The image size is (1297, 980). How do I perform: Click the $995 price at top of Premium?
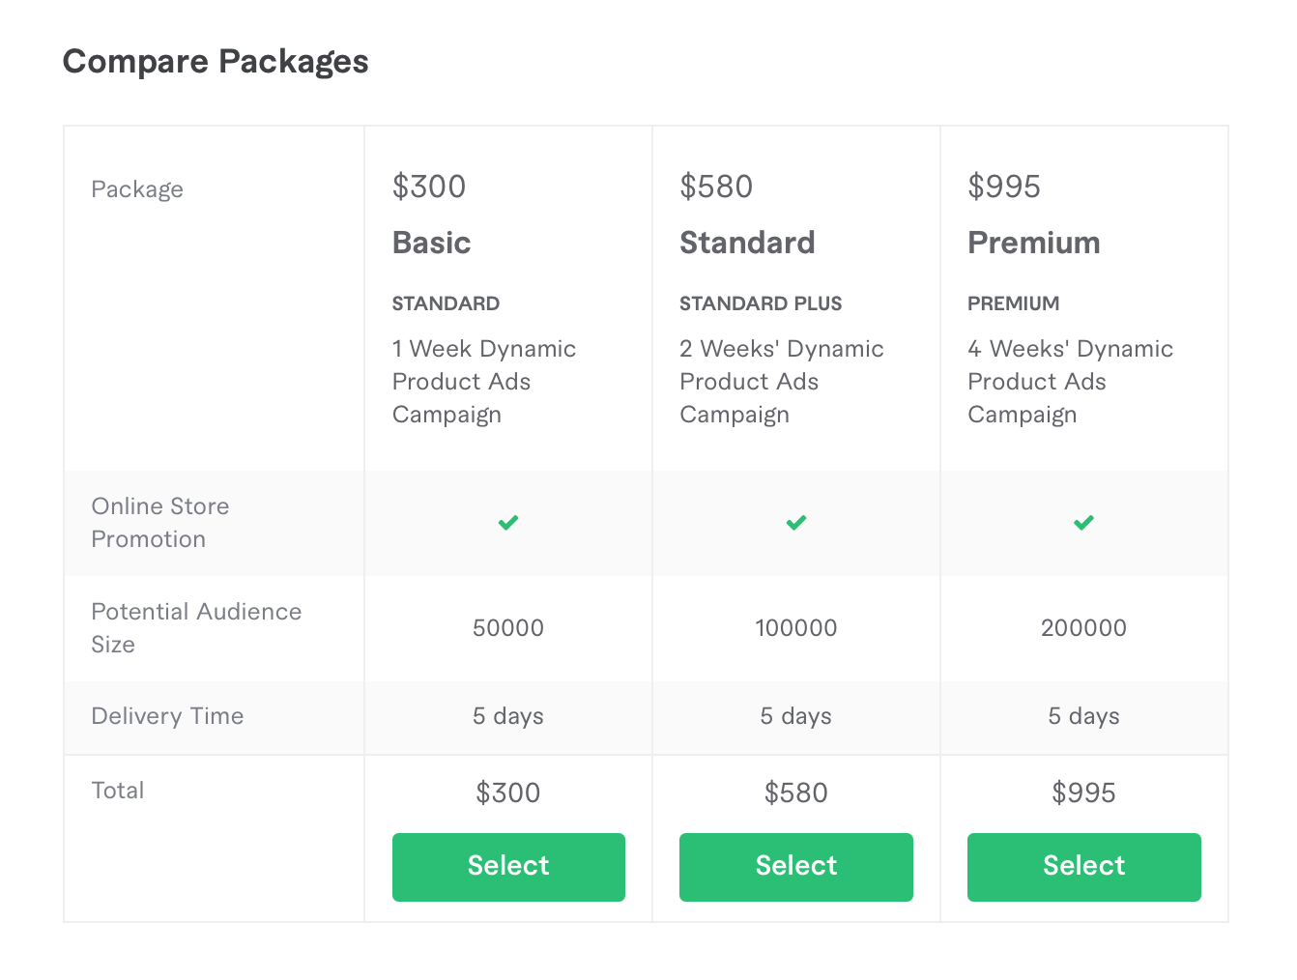(1004, 187)
